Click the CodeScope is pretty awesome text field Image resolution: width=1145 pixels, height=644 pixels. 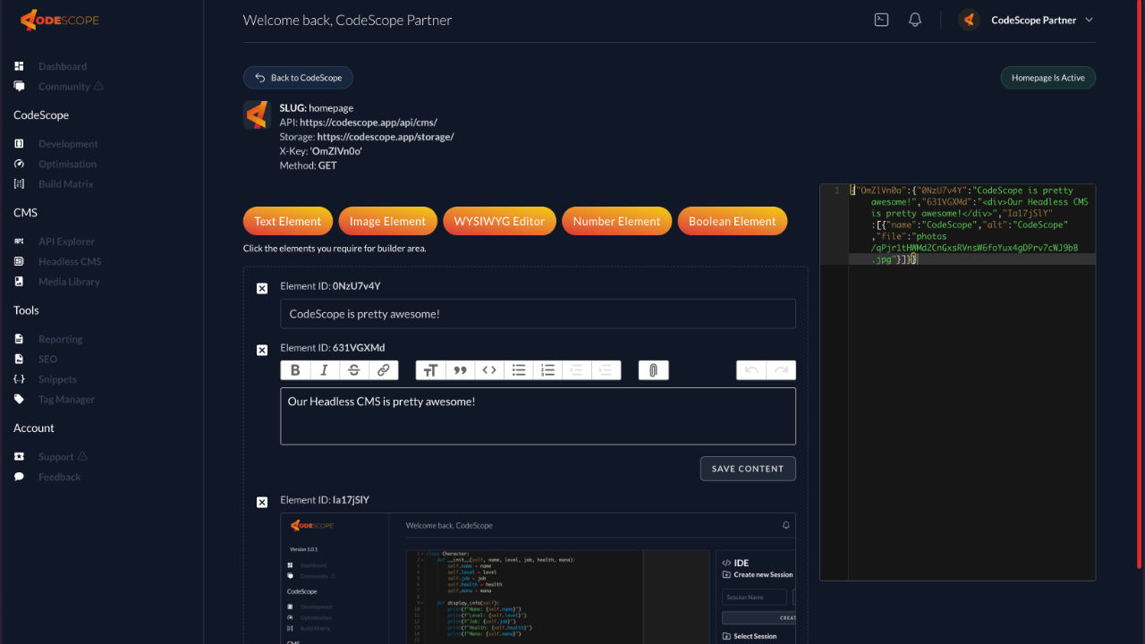538,314
